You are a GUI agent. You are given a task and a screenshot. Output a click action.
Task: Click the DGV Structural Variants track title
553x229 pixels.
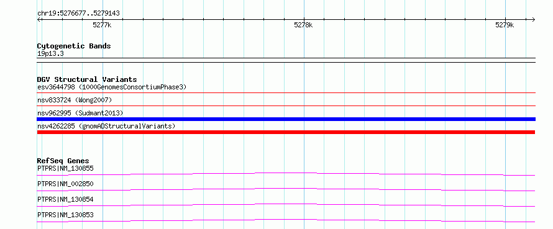87,79
